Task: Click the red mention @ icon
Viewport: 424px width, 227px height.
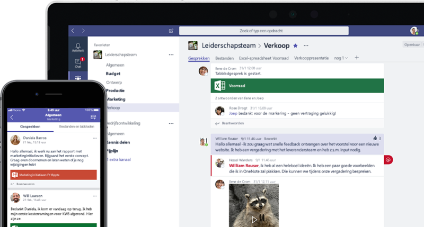Action: [x=388, y=160]
